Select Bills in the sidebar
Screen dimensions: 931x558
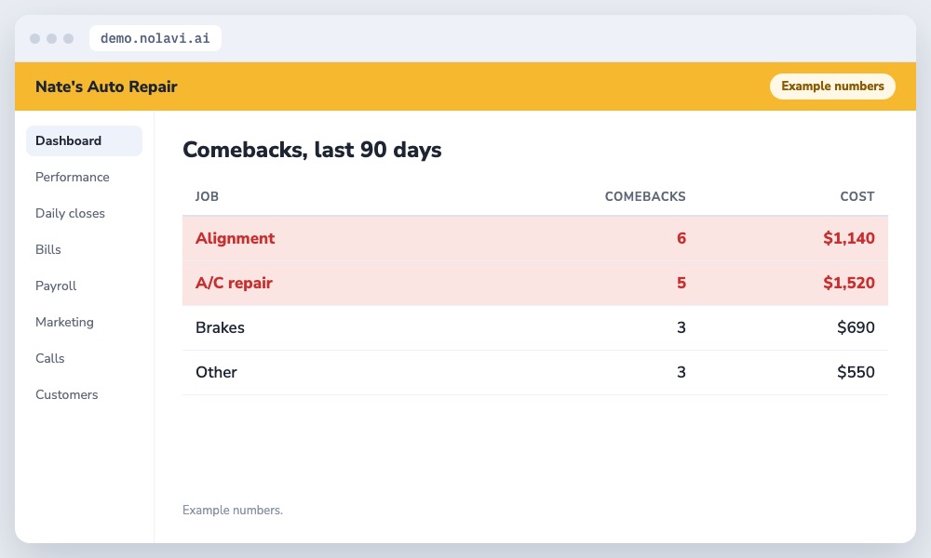pos(48,249)
